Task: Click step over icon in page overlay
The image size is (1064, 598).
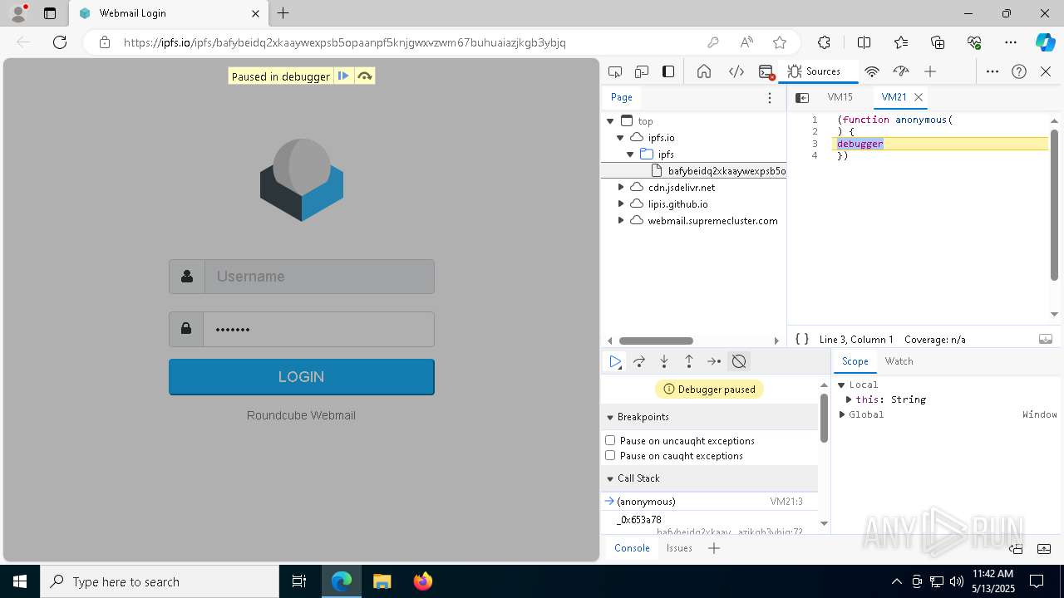Action: (364, 76)
